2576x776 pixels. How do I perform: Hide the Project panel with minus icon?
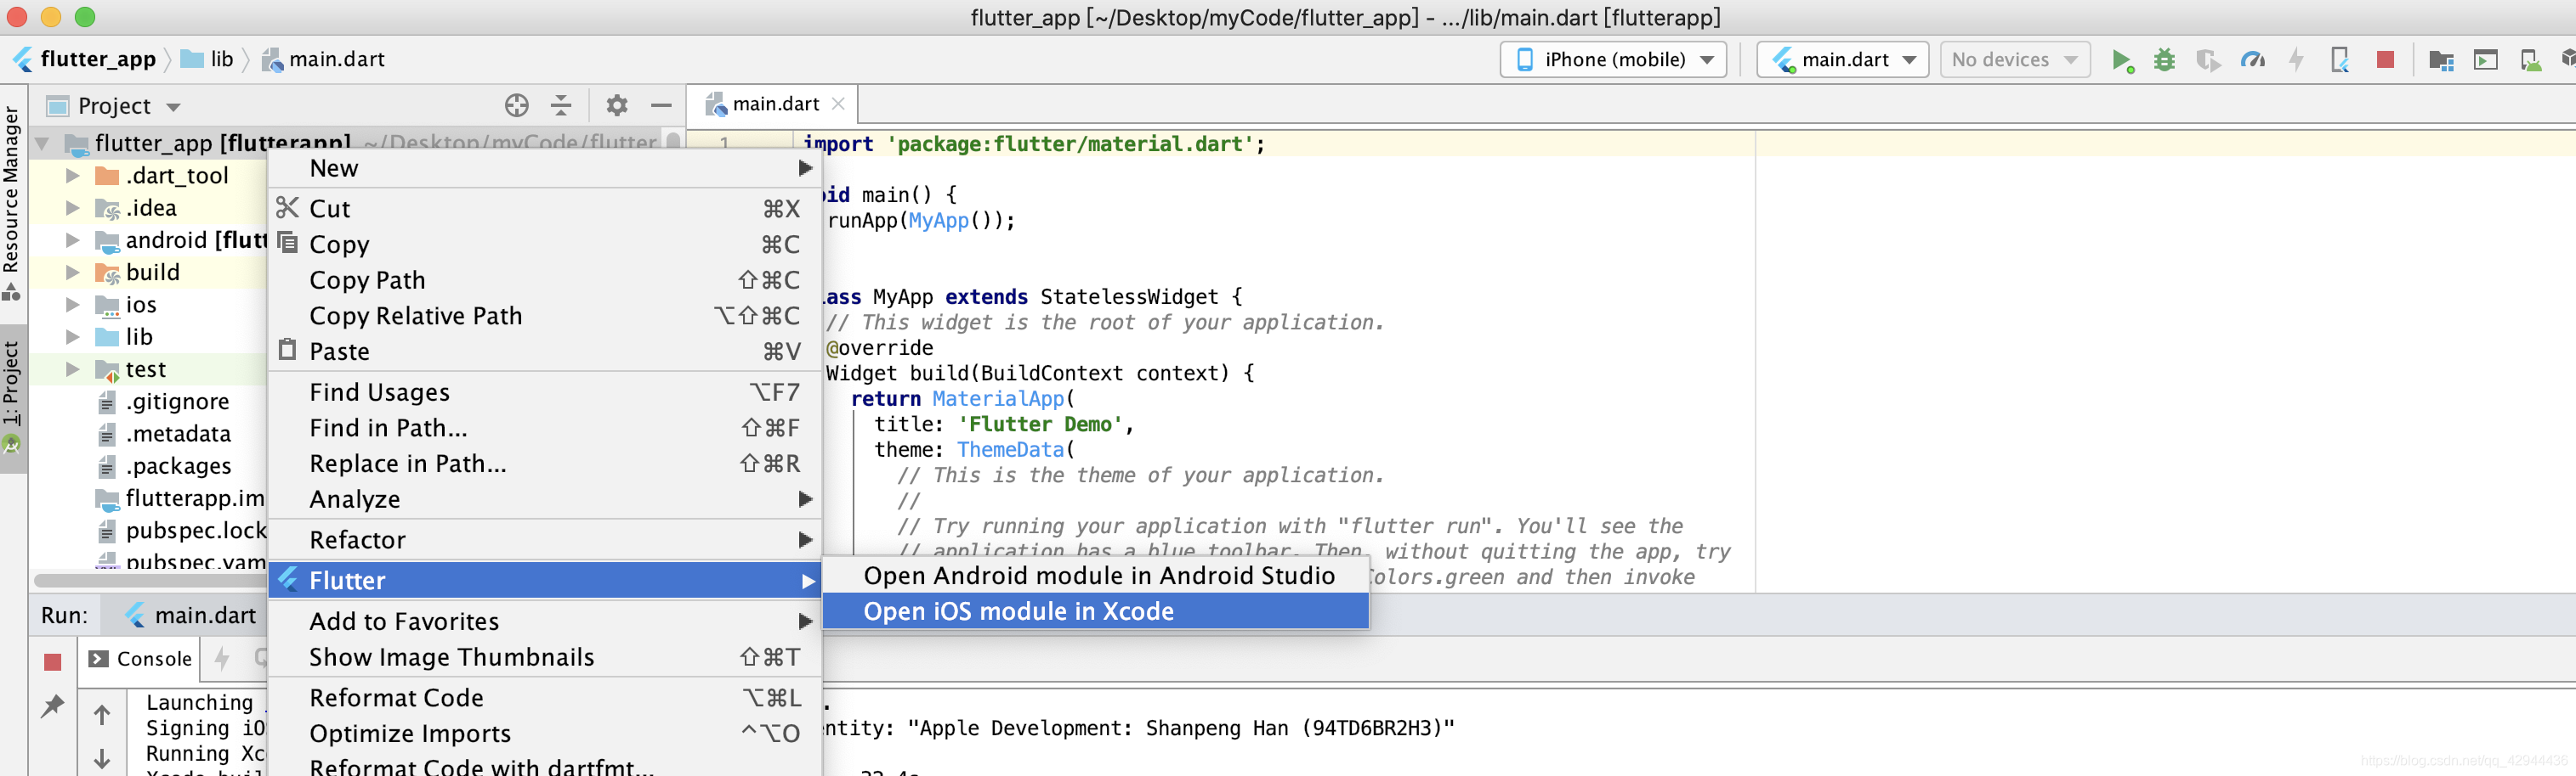point(661,105)
